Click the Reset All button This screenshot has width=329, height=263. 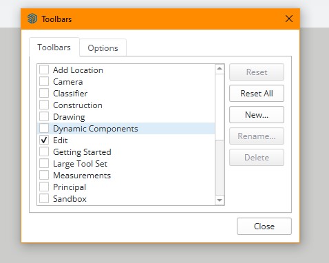257,94
